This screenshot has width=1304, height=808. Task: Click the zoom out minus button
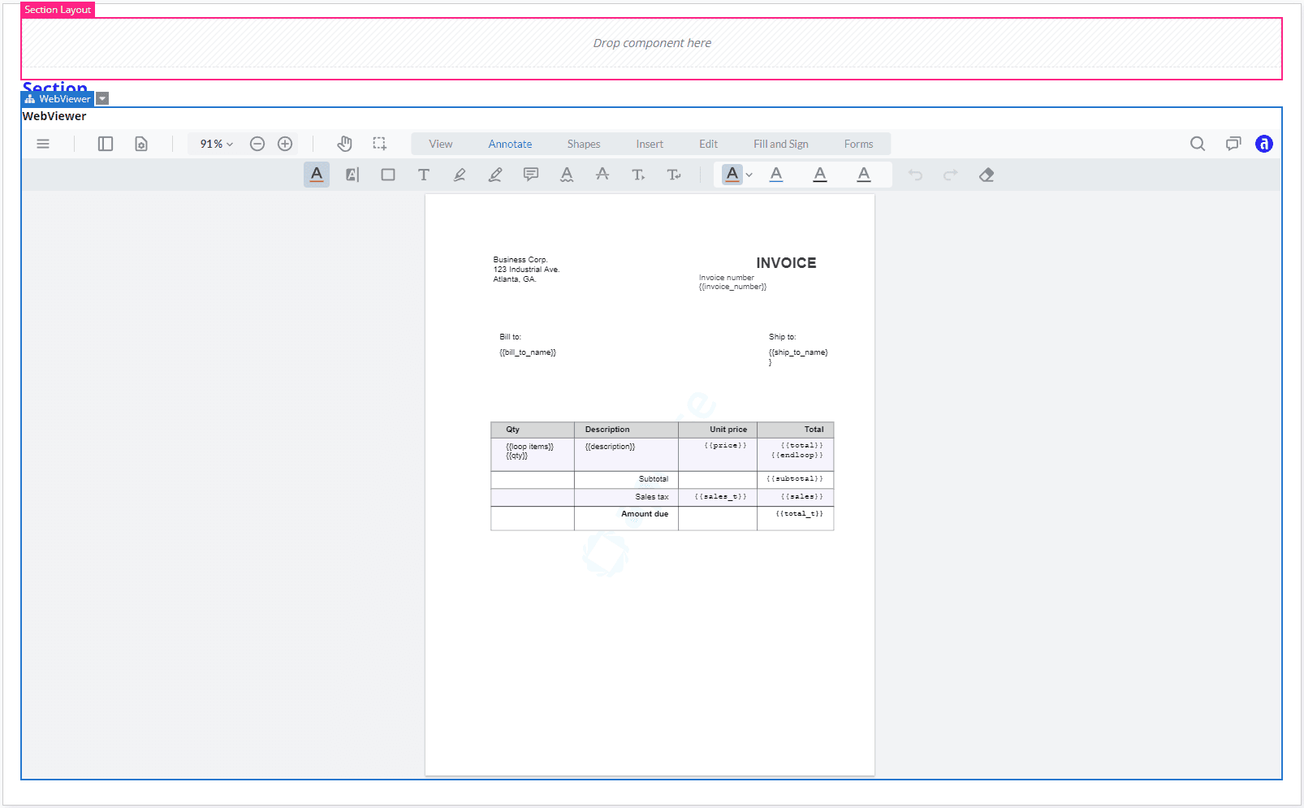pyautogui.click(x=257, y=144)
